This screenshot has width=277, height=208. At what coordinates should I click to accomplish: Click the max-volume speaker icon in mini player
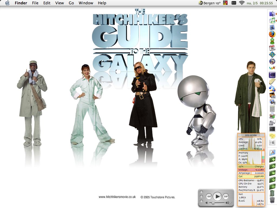coord(227,203)
